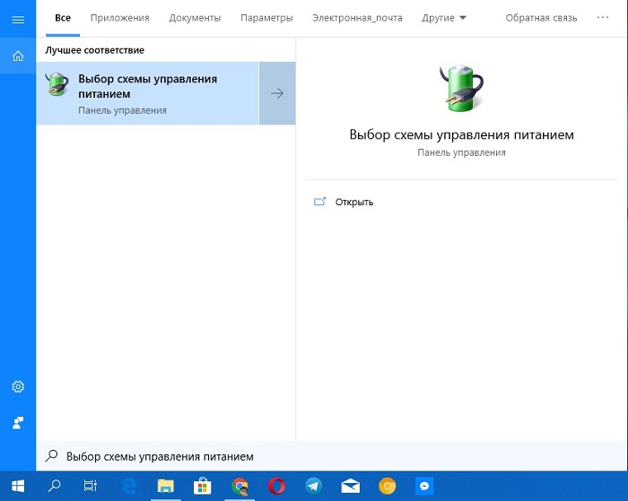
Task: Switch to the Параметры tab
Action: coord(266,18)
